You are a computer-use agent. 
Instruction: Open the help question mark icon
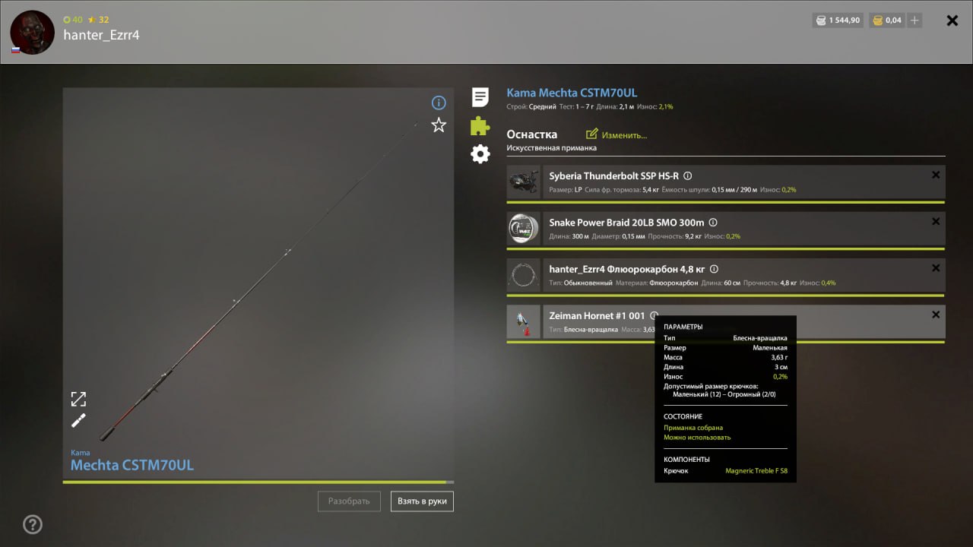coord(32,524)
